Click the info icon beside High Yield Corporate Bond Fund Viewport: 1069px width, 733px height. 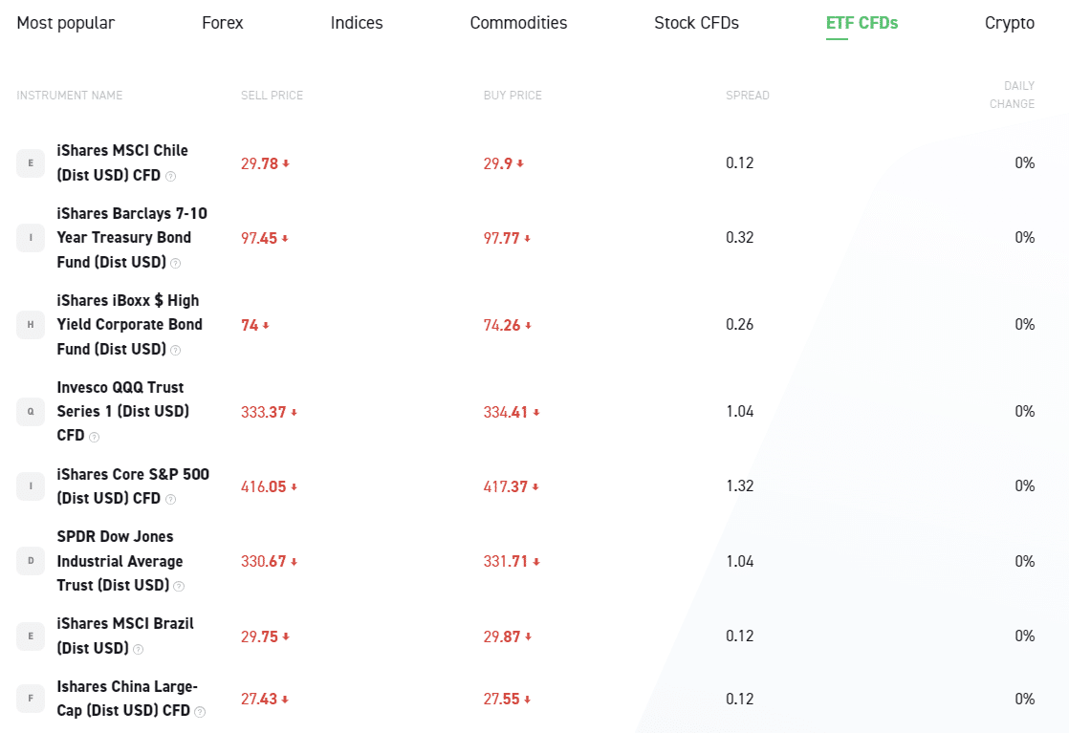pyautogui.click(x=175, y=351)
